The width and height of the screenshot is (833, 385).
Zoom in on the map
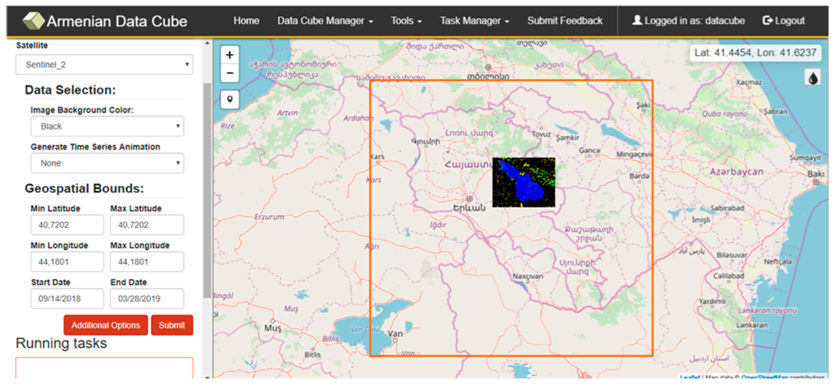click(x=230, y=55)
